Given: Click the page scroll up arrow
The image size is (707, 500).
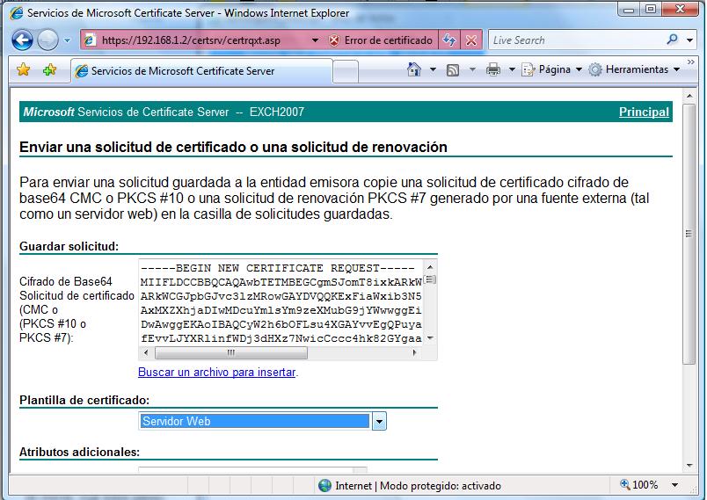Looking at the screenshot, I should pos(689,96).
